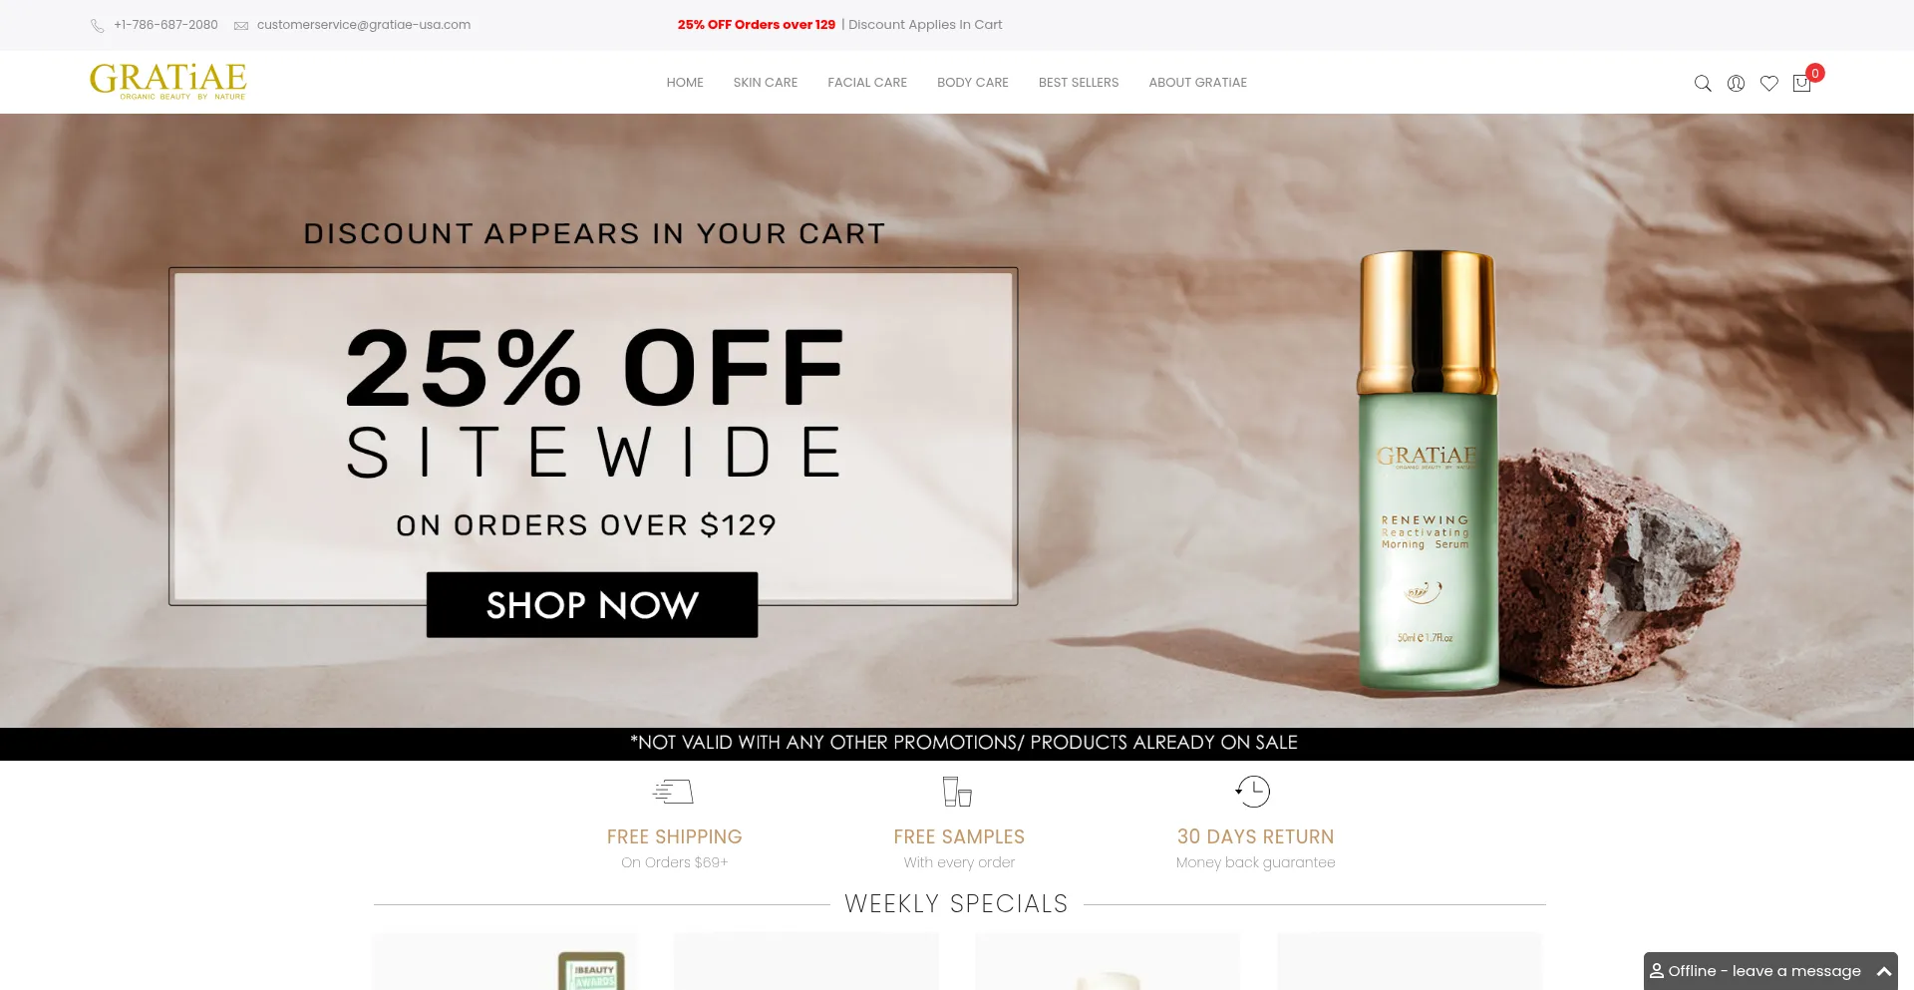
Task: Open the Facial Care menu
Action: pyautogui.click(x=867, y=83)
